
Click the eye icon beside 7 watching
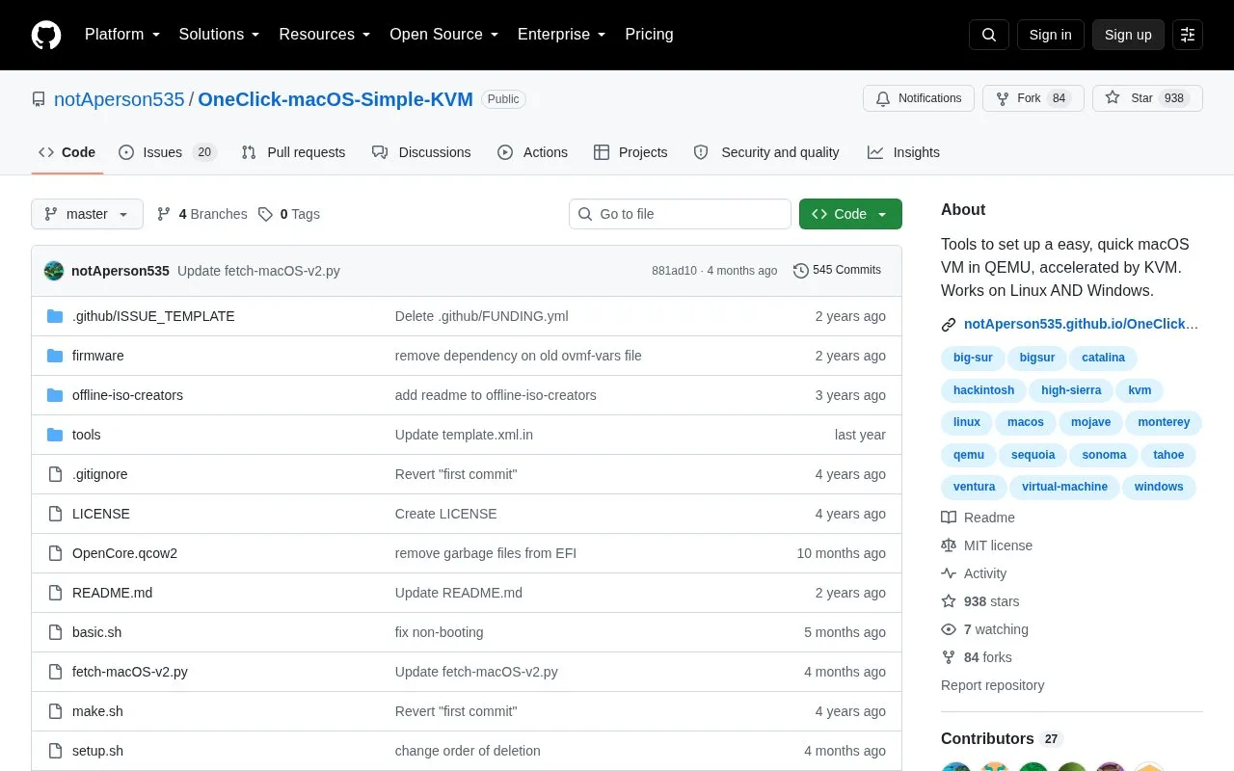click(949, 629)
